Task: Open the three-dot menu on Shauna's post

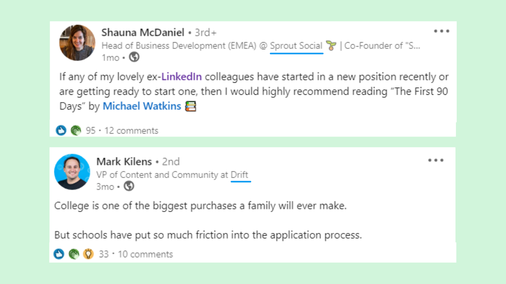Action: click(441, 31)
